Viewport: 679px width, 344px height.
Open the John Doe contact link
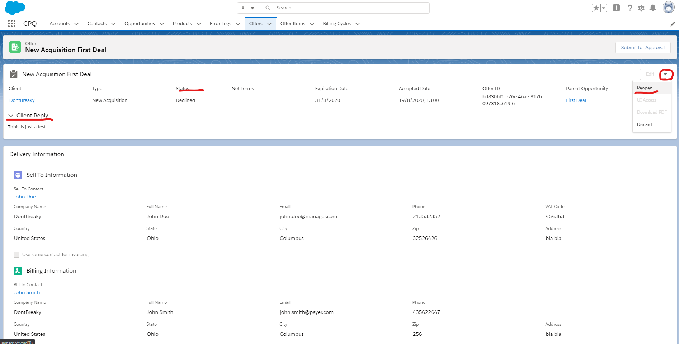(25, 197)
